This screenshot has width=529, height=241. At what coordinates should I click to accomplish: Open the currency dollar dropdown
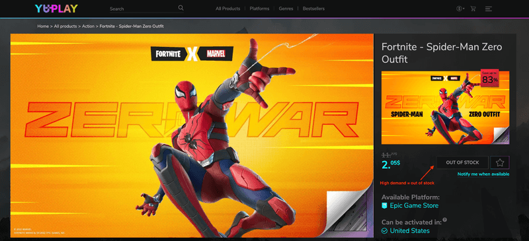tap(460, 9)
